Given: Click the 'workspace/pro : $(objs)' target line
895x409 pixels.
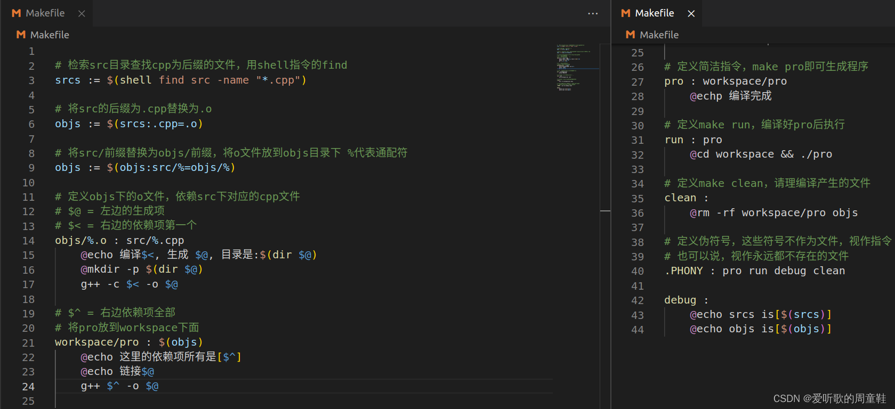Looking at the screenshot, I should coord(129,342).
